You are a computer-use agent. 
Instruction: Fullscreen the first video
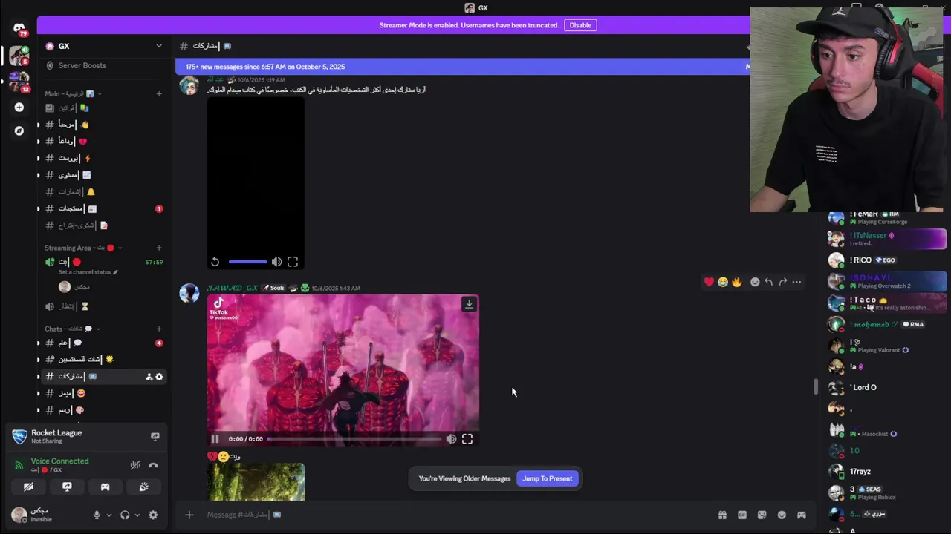point(293,262)
